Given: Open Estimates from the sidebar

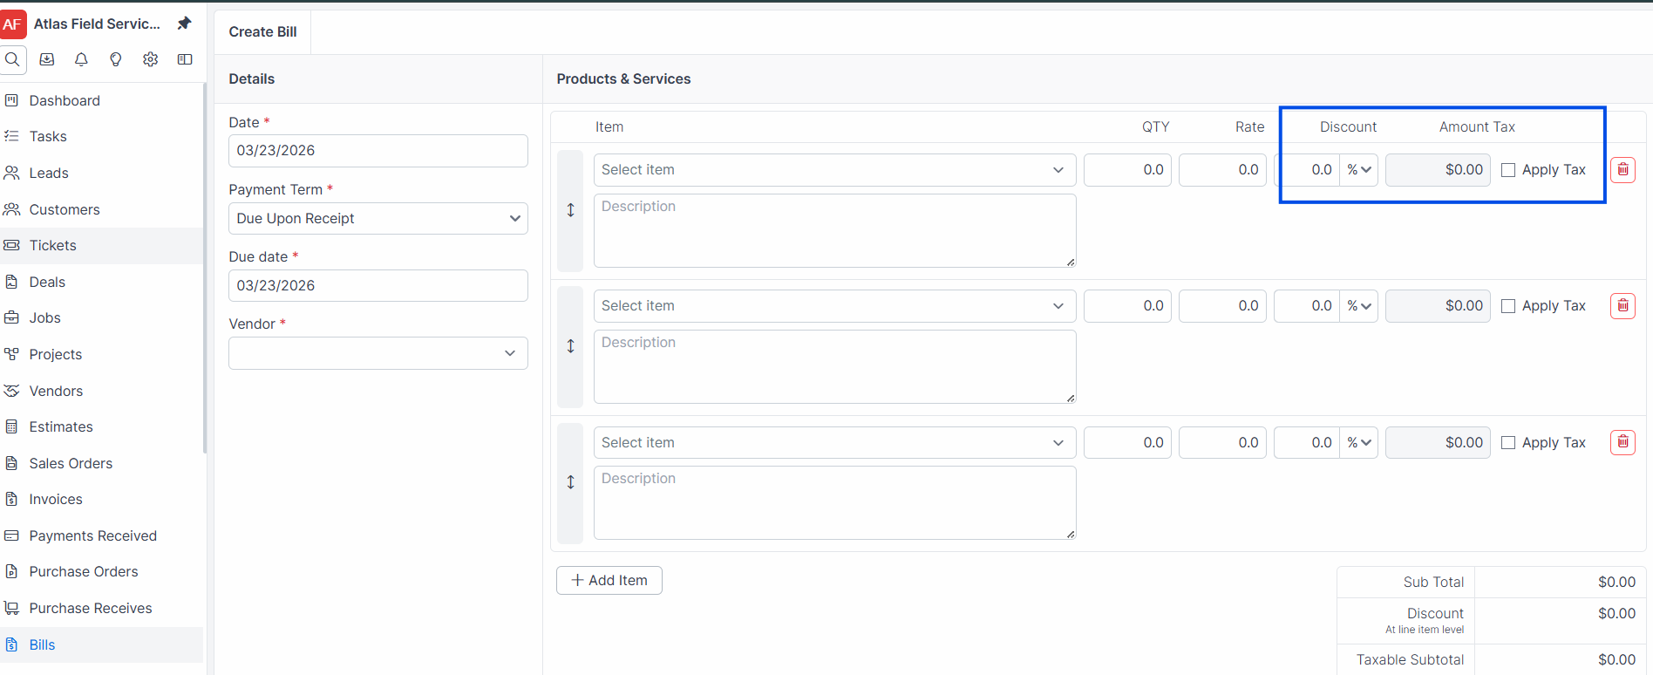Looking at the screenshot, I should [x=61, y=426].
